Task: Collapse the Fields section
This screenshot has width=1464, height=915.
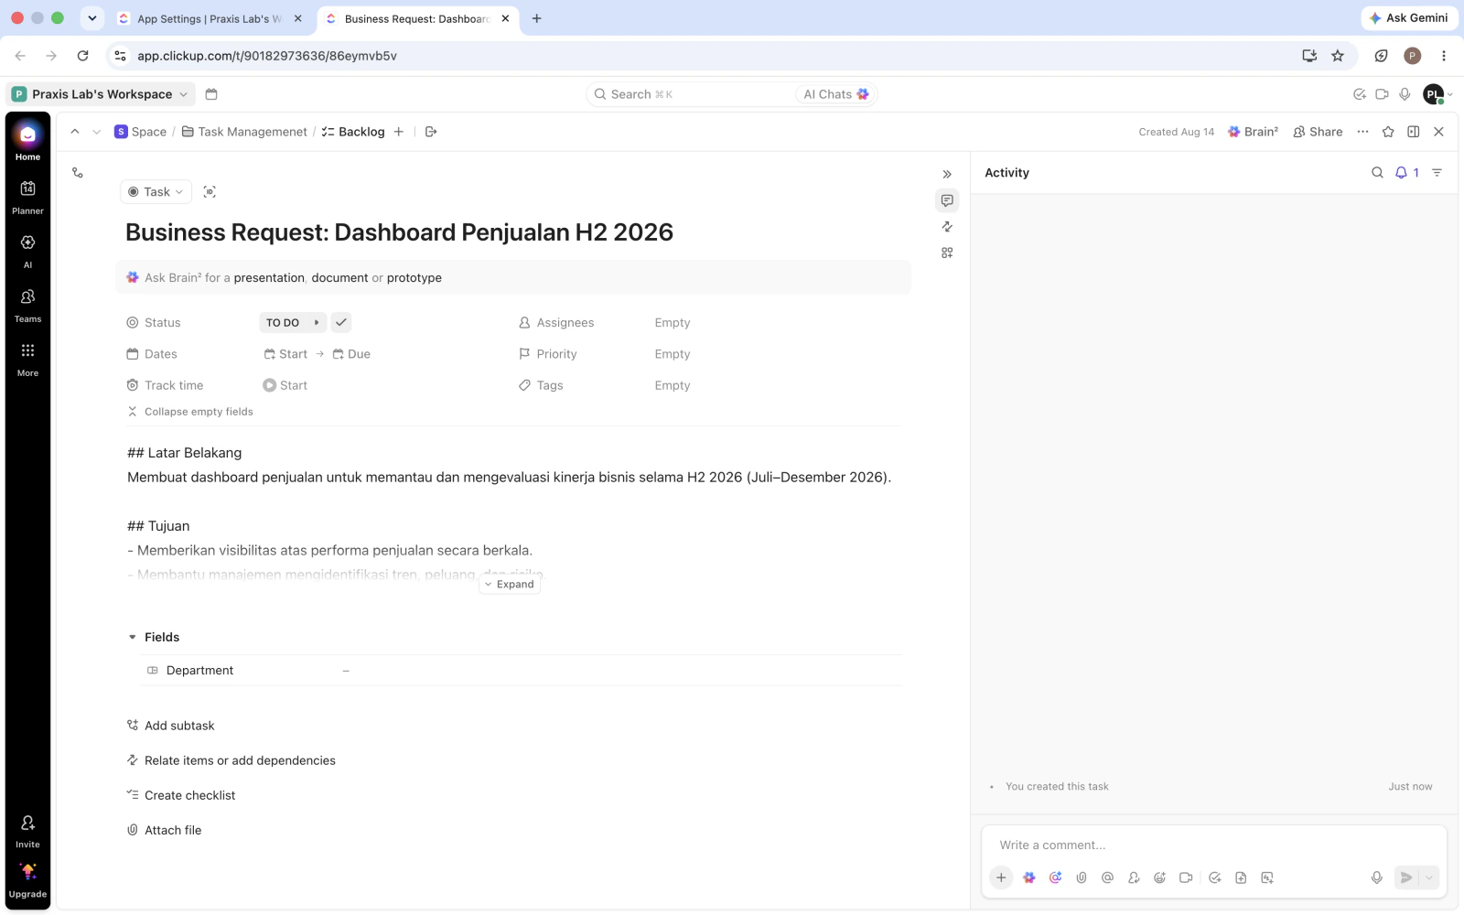Action: pyautogui.click(x=132, y=637)
